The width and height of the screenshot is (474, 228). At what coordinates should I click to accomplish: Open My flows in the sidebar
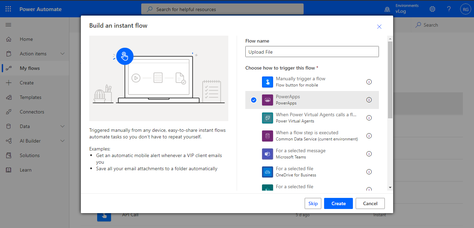point(30,68)
